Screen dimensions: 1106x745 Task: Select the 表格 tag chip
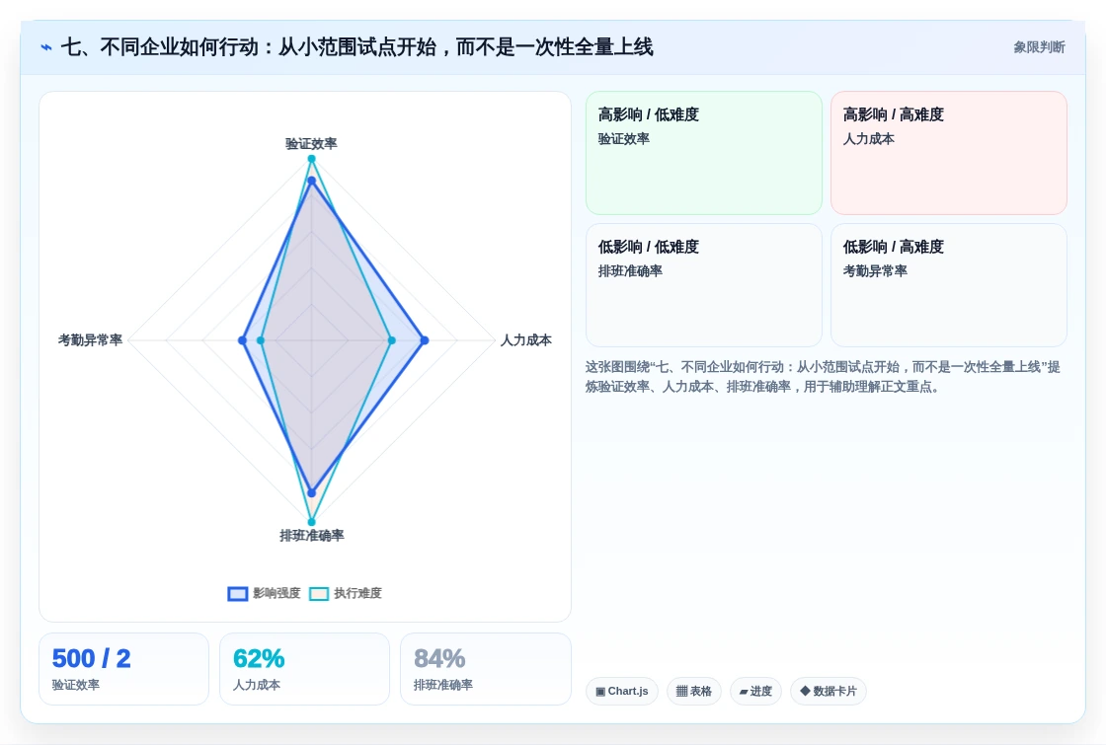694,691
